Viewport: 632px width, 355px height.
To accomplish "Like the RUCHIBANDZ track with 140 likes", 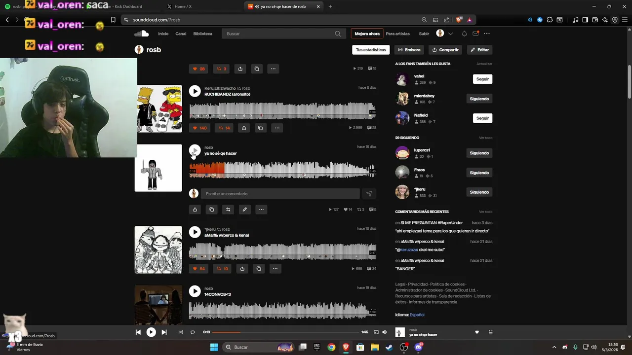I will coord(199,128).
